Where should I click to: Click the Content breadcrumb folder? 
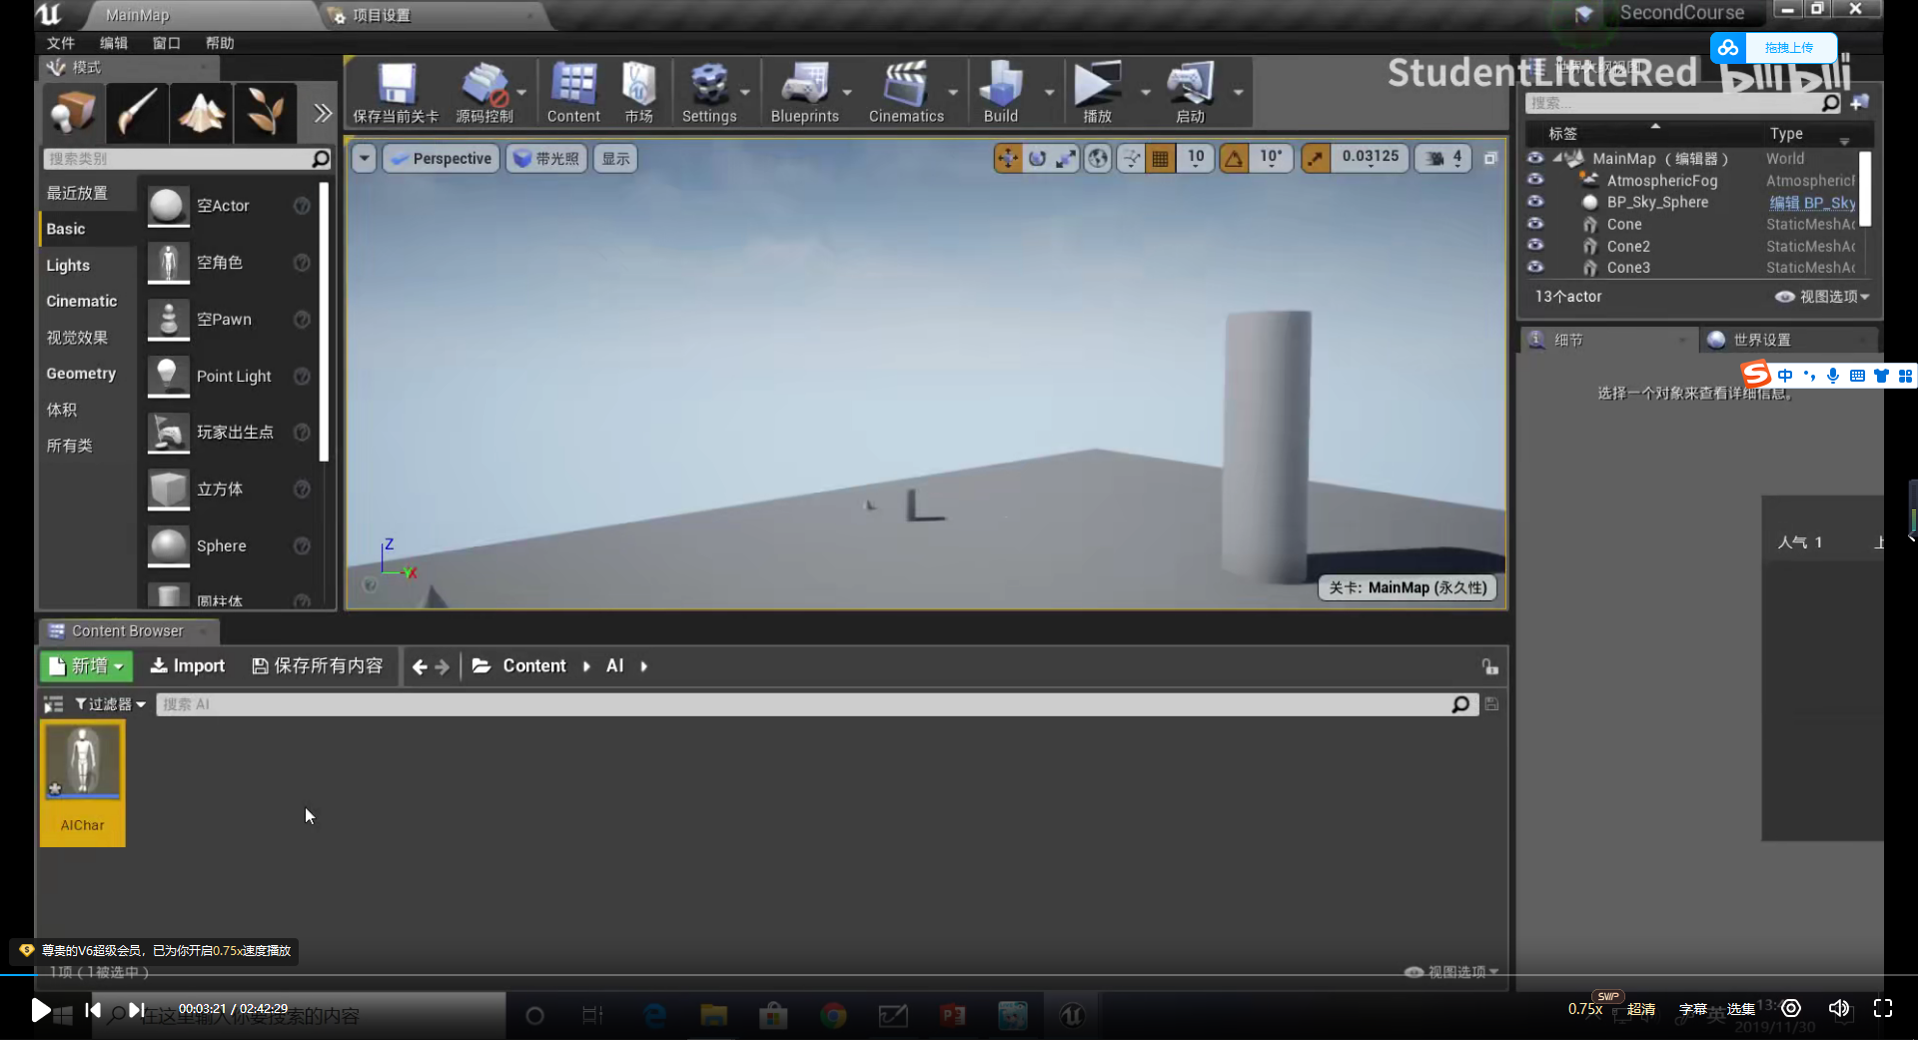coord(534,666)
